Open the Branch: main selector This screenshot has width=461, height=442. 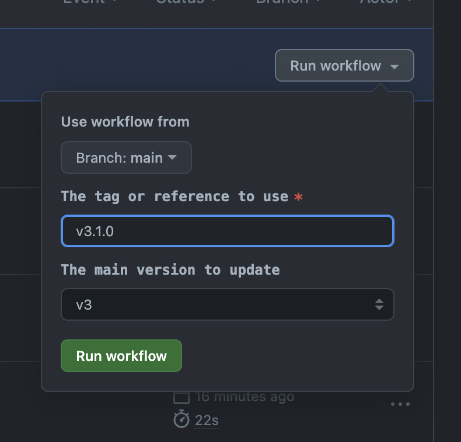point(126,157)
